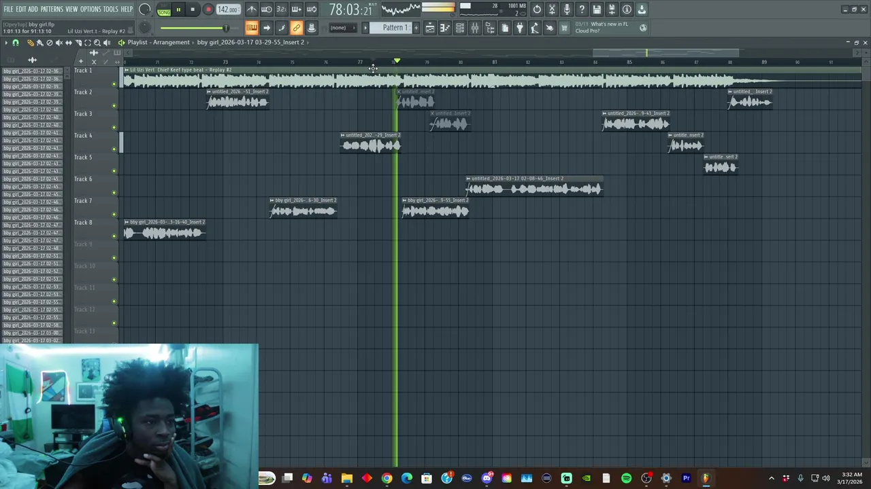Toggle the countdown before recording icon
The width and height of the screenshot is (871, 489).
point(282,10)
